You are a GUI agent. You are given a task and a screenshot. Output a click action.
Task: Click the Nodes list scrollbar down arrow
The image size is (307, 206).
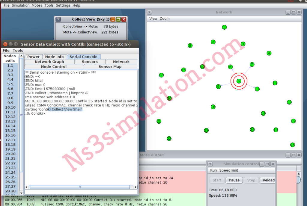(x=21, y=193)
